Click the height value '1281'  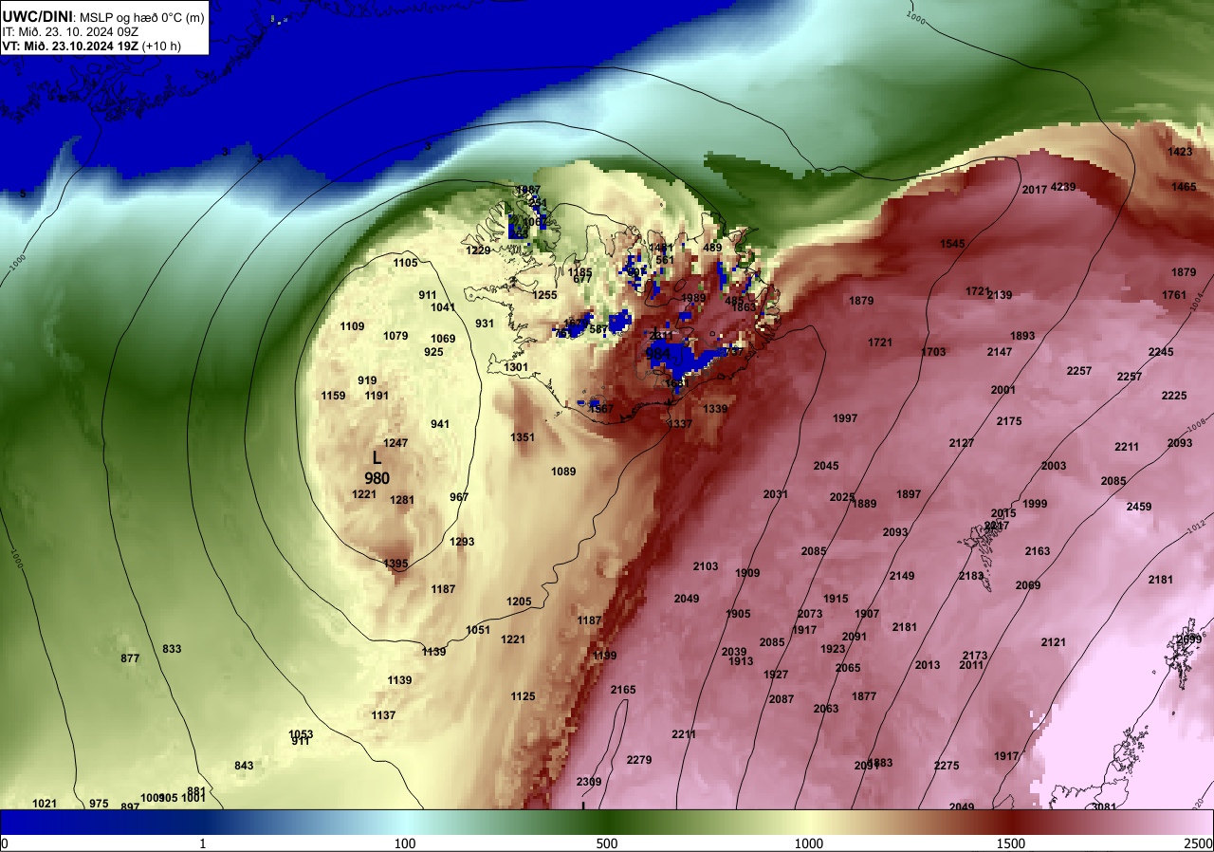[x=402, y=500]
